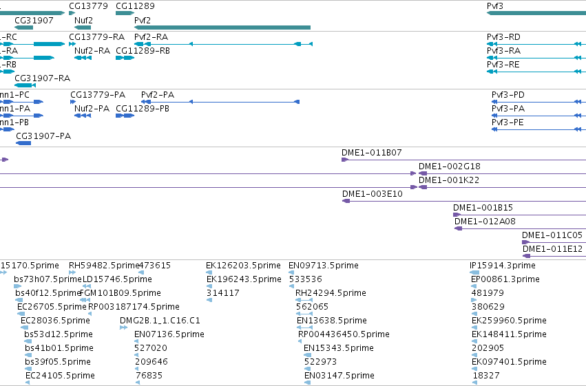586x386 pixels.
Task: Select the EK097401.5prime EST label
Action: [x=509, y=363]
